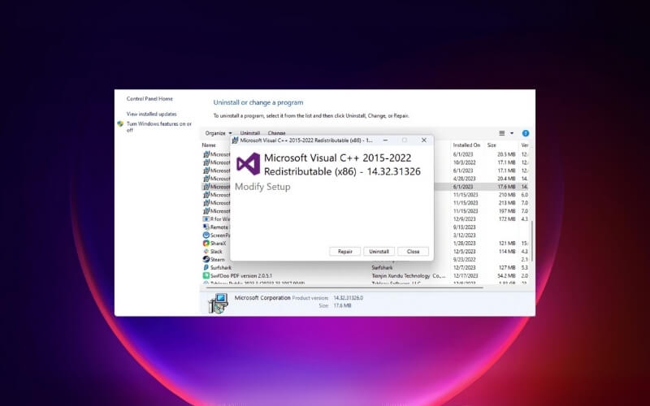Viewport: 650px width, 406px height.
Task: Click the Close button next to Uninstall
Action: [x=413, y=252]
